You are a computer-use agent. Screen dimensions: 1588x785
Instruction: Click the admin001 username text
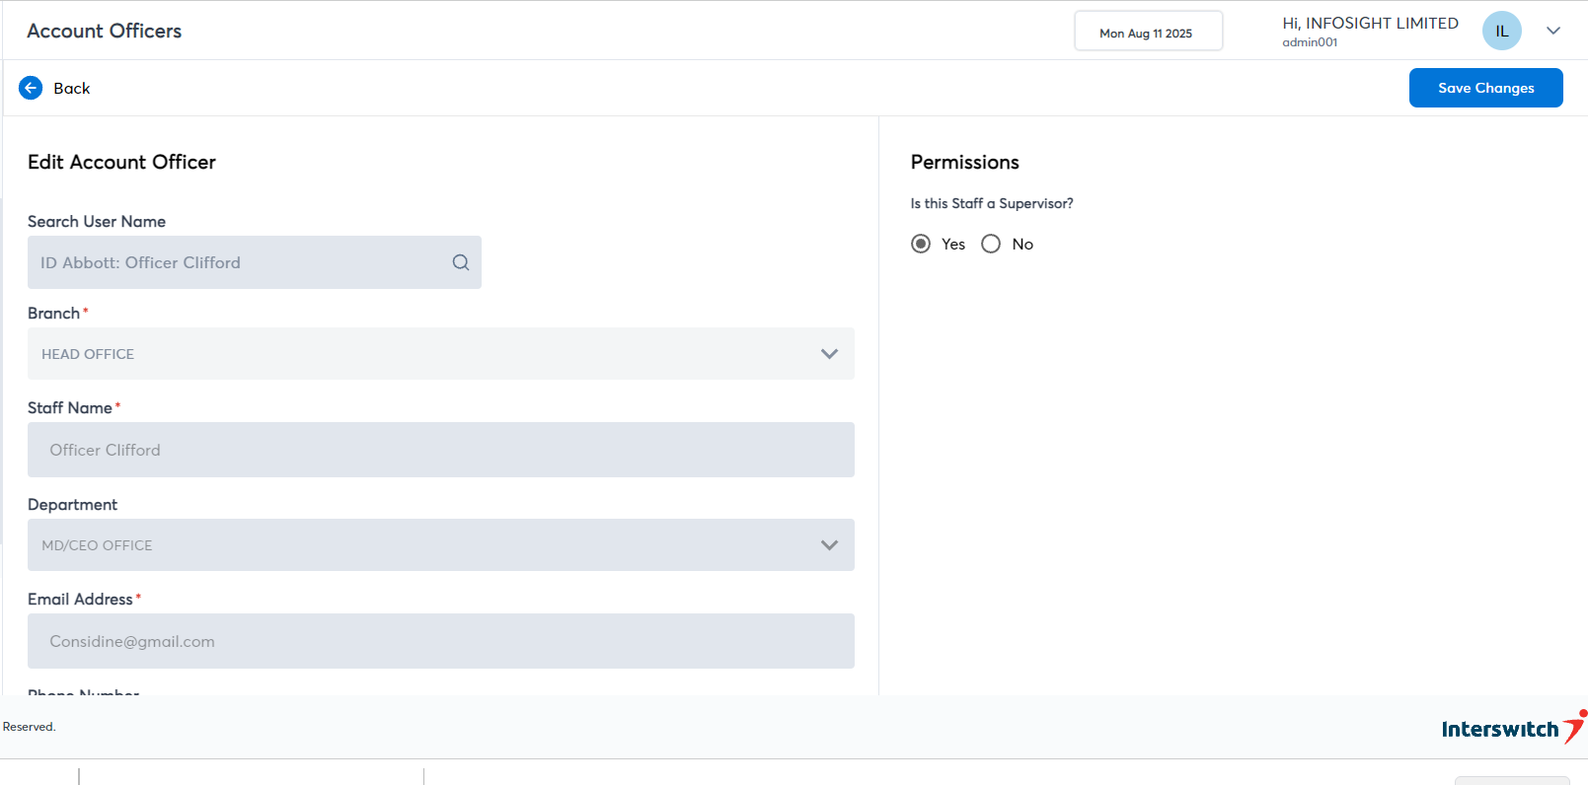1310,42
